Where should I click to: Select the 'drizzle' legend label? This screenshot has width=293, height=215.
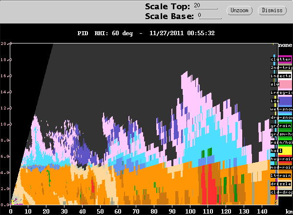pos(281,184)
